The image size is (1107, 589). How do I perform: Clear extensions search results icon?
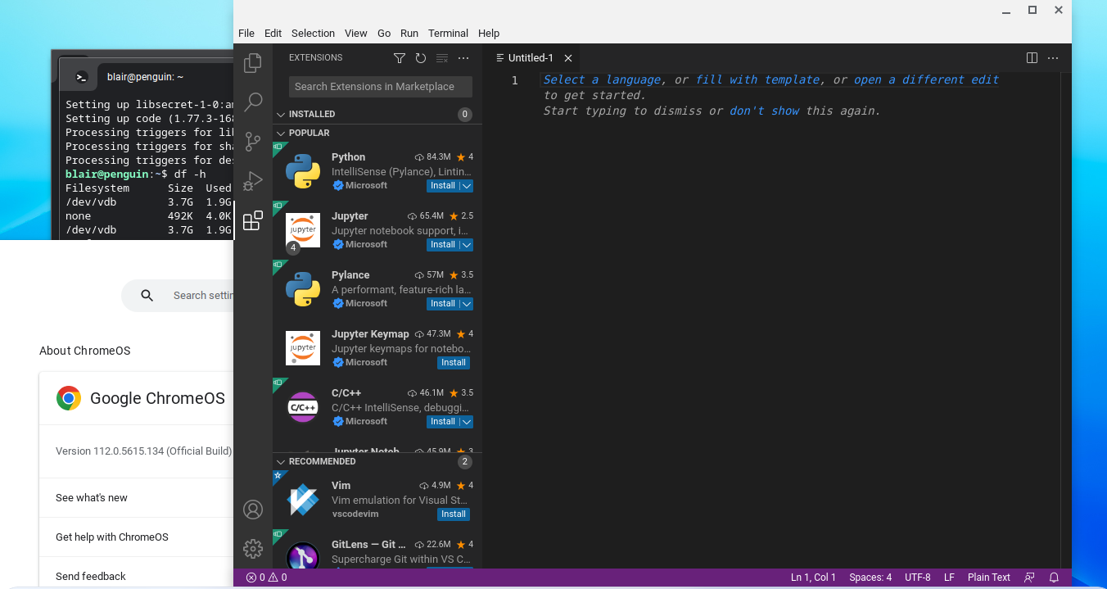click(x=442, y=58)
